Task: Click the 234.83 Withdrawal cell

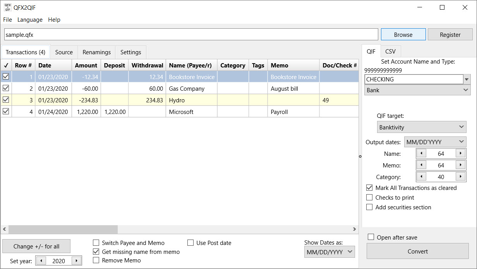Action: coord(147,100)
